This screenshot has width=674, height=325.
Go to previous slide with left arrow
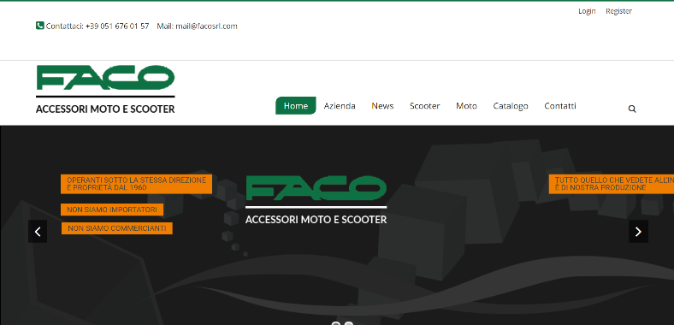(38, 232)
